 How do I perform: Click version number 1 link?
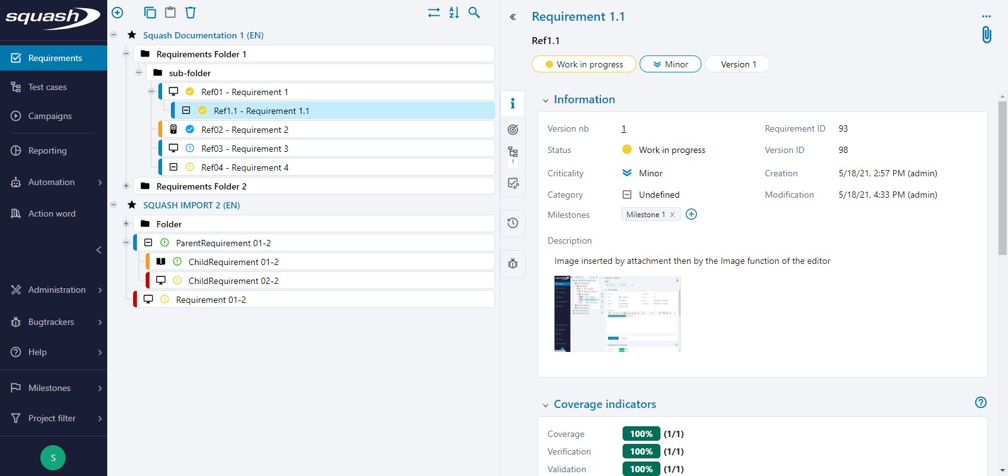pyautogui.click(x=623, y=129)
